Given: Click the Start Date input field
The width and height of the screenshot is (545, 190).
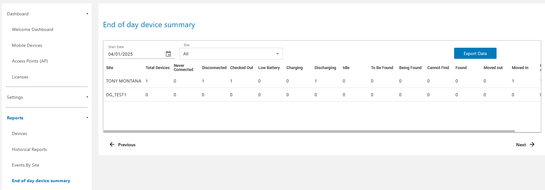Looking at the screenshot, I should [x=135, y=54].
